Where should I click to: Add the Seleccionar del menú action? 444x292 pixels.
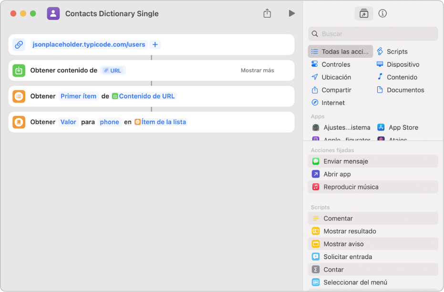point(373,282)
